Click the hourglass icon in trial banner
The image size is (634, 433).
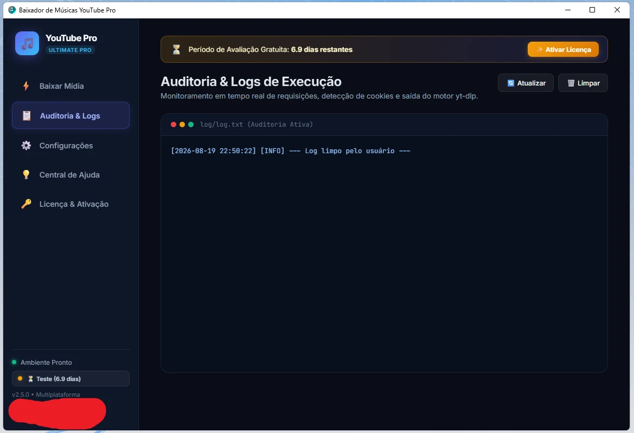click(x=176, y=50)
